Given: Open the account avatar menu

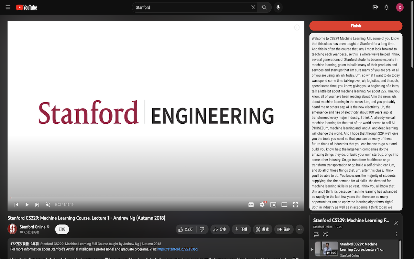Looking at the screenshot, I should tap(400, 7).
